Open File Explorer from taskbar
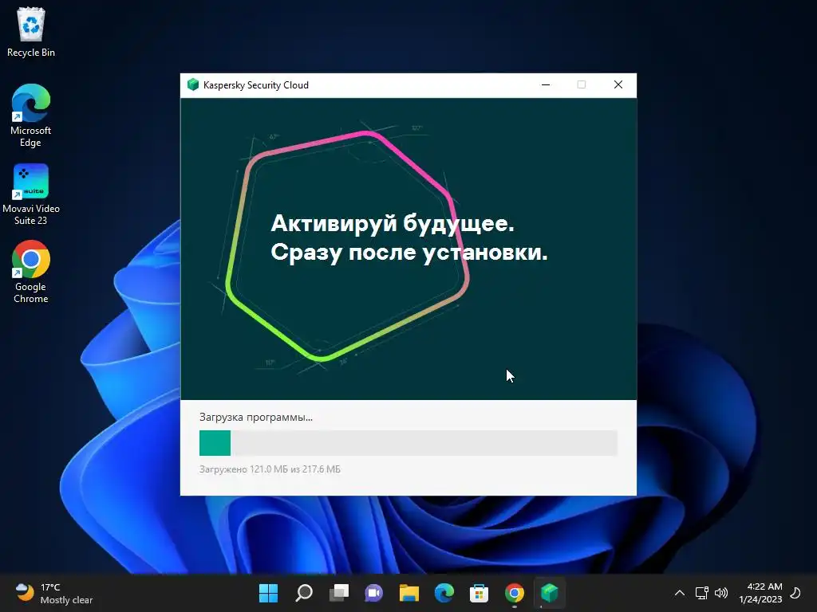Viewport: 817px width, 612px height. click(409, 593)
